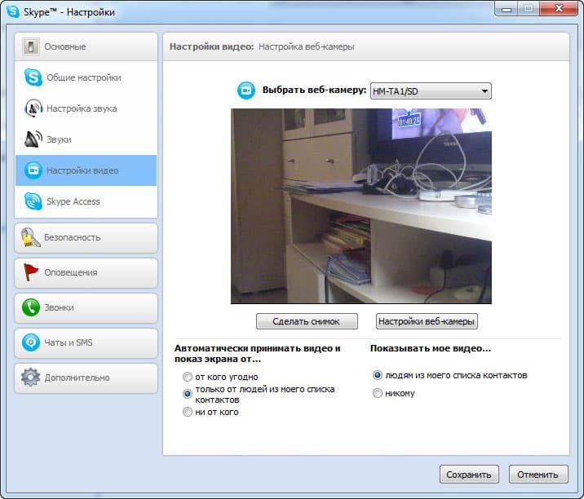The width and height of the screenshot is (584, 499).
Task: Click the green phone icon beside Звонки
Action: [x=30, y=307]
